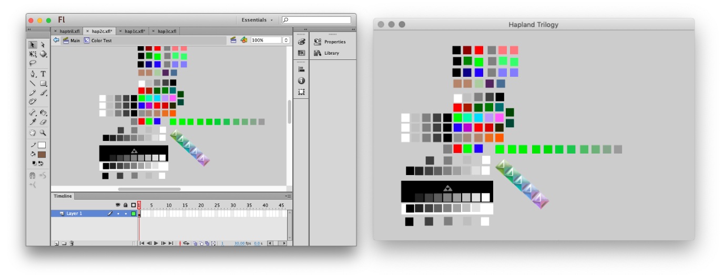This screenshot has height=275, width=724.
Task: Open the Library panel
Action: (327, 53)
